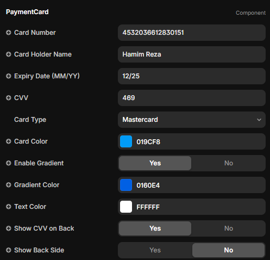This screenshot has width=270, height=260.
Task: Set Show Back Side to Yes
Action: [155, 250]
